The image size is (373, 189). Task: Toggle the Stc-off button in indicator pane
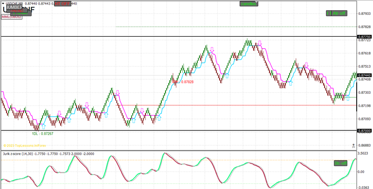tap(340, 163)
